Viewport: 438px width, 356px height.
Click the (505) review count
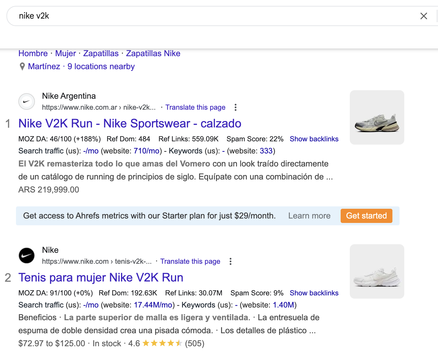[194, 344]
